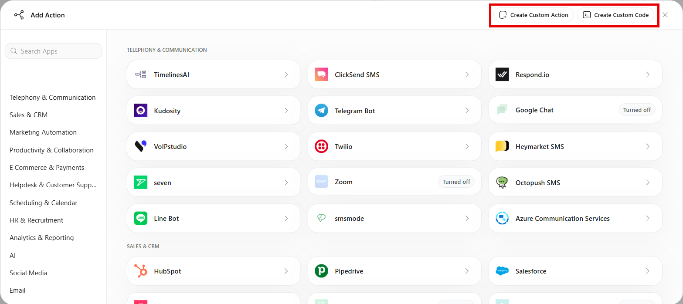Expand the Heymarket SMS chevron

[648, 146]
